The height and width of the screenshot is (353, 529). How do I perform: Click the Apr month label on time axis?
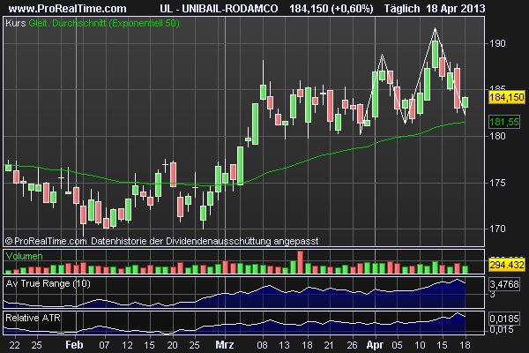click(x=376, y=345)
